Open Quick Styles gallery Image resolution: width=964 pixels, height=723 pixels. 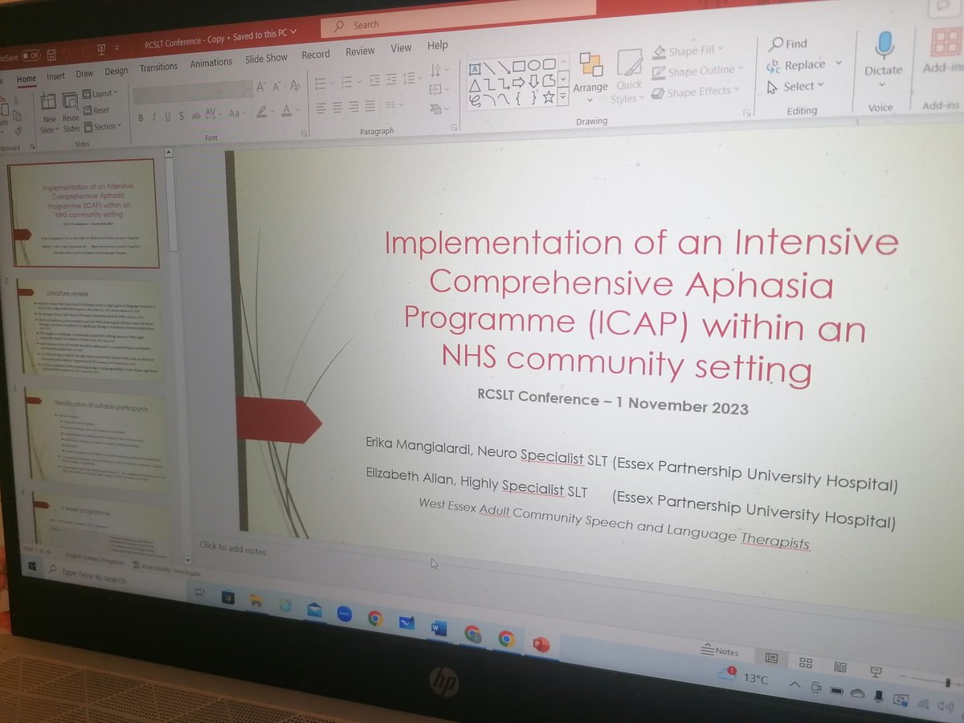pos(628,76)
